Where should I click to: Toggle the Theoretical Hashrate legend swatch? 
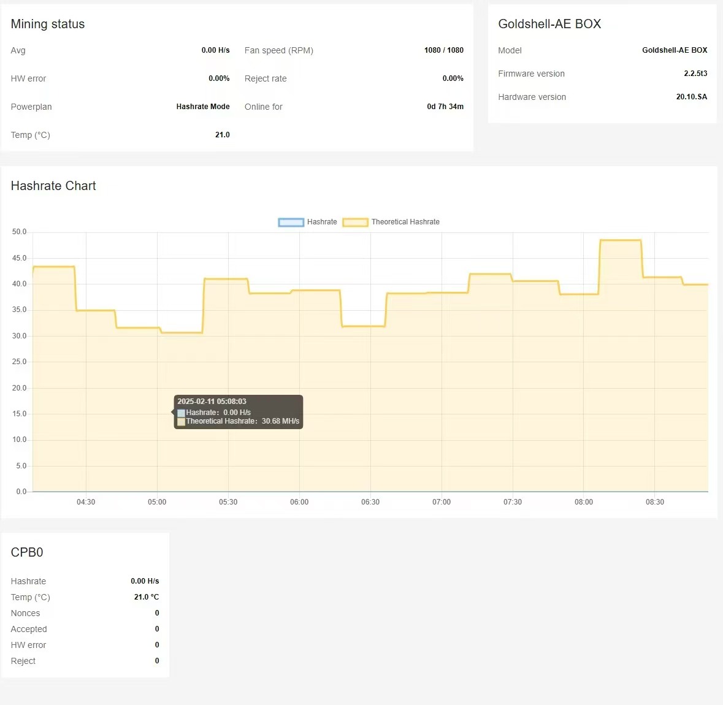(x=355, y=223)
